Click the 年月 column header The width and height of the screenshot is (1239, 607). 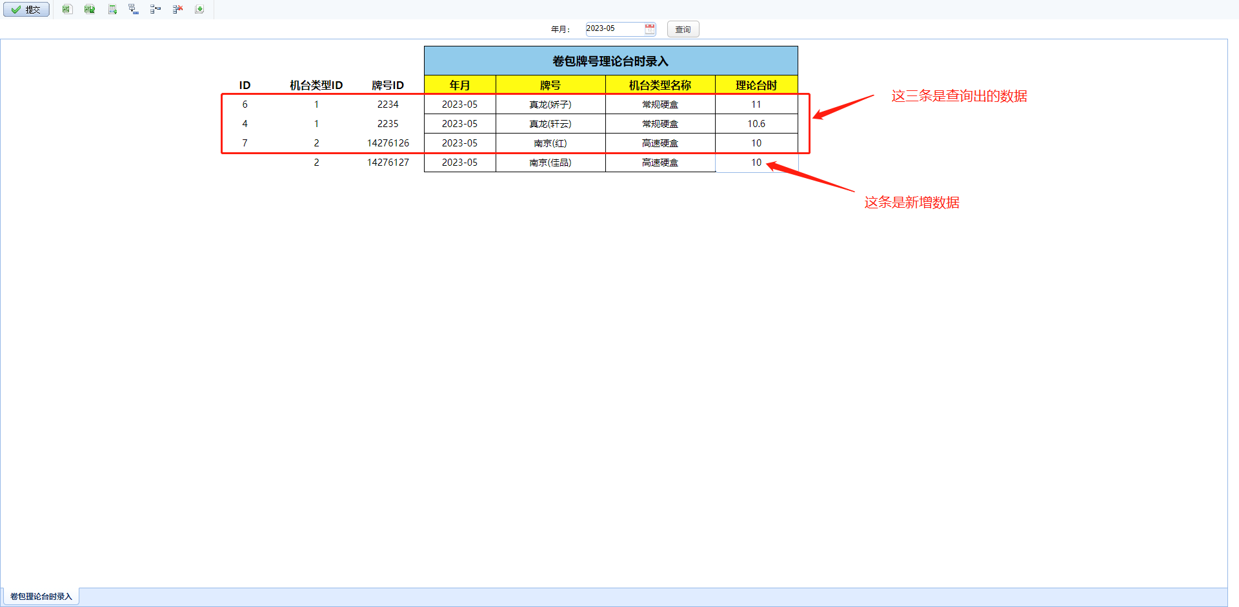pos(460,85)
